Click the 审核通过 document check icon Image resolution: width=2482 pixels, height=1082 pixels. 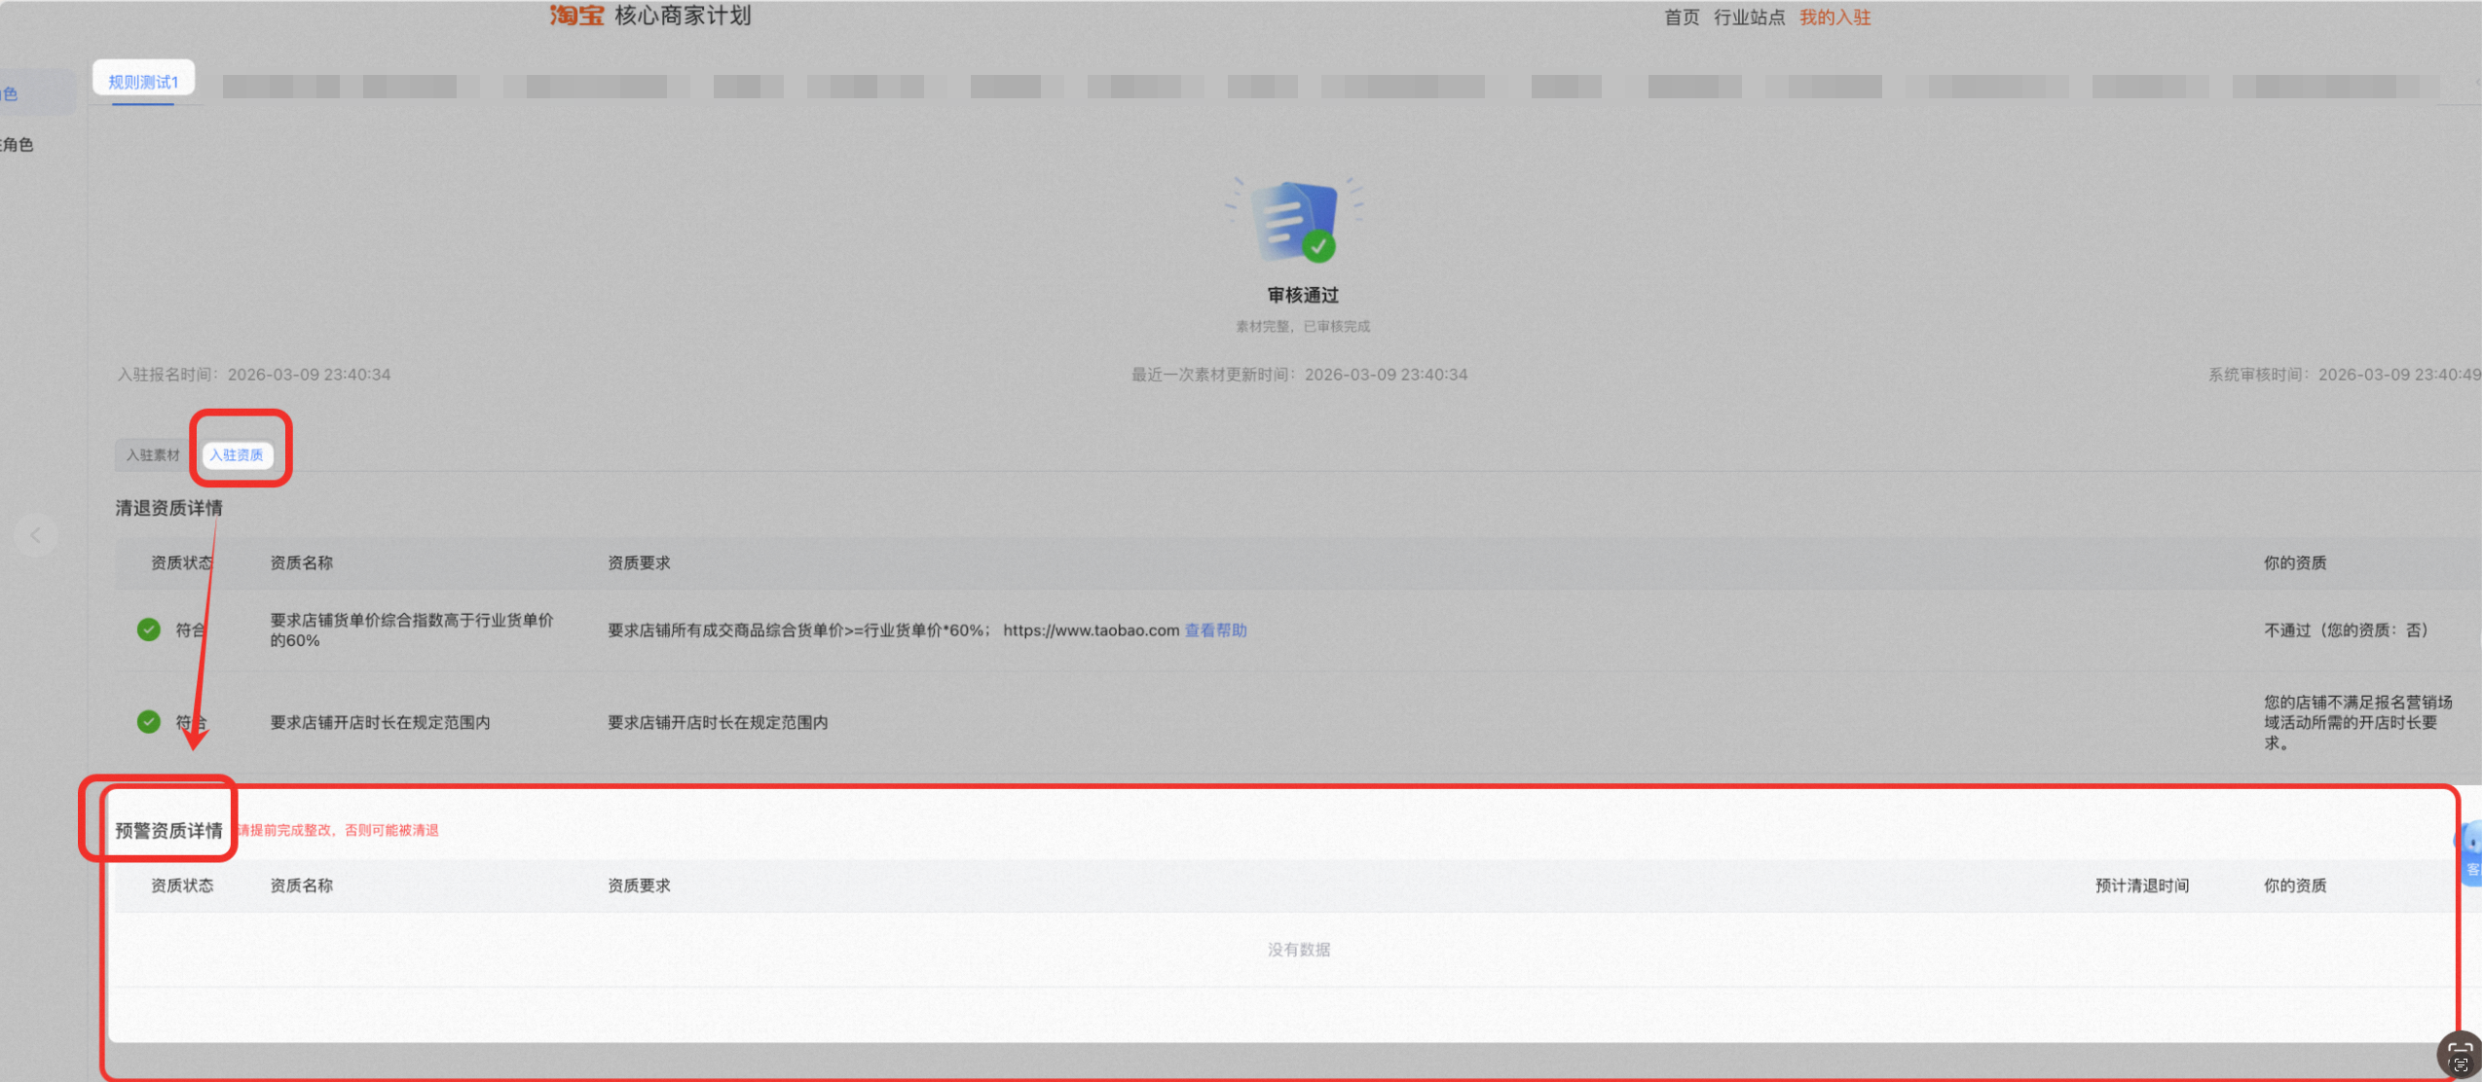(1295, 221)
